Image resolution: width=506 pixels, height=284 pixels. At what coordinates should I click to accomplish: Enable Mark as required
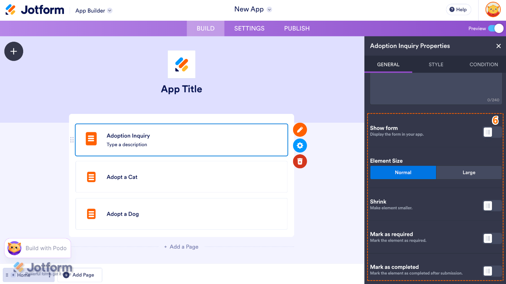coord(492,238)
